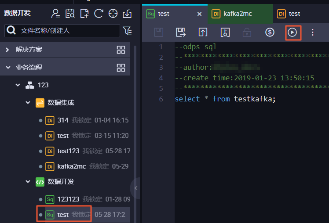The width and height of the screenshot is (329, 223).
Task: Click the unlock padlock icon in the toolbar
Action: tap(247, 32)
